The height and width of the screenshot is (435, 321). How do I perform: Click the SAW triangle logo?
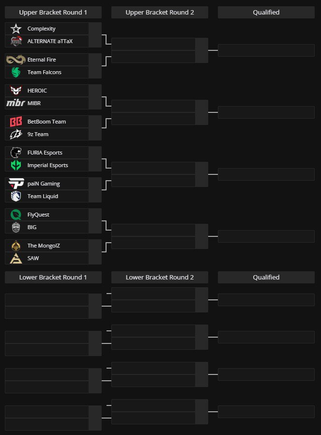[16, 258]
